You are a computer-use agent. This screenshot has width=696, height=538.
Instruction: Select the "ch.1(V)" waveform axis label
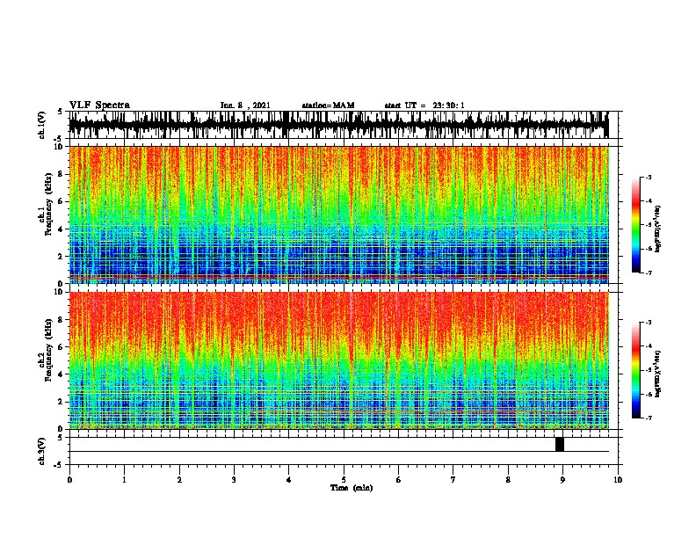pos(42,125)
